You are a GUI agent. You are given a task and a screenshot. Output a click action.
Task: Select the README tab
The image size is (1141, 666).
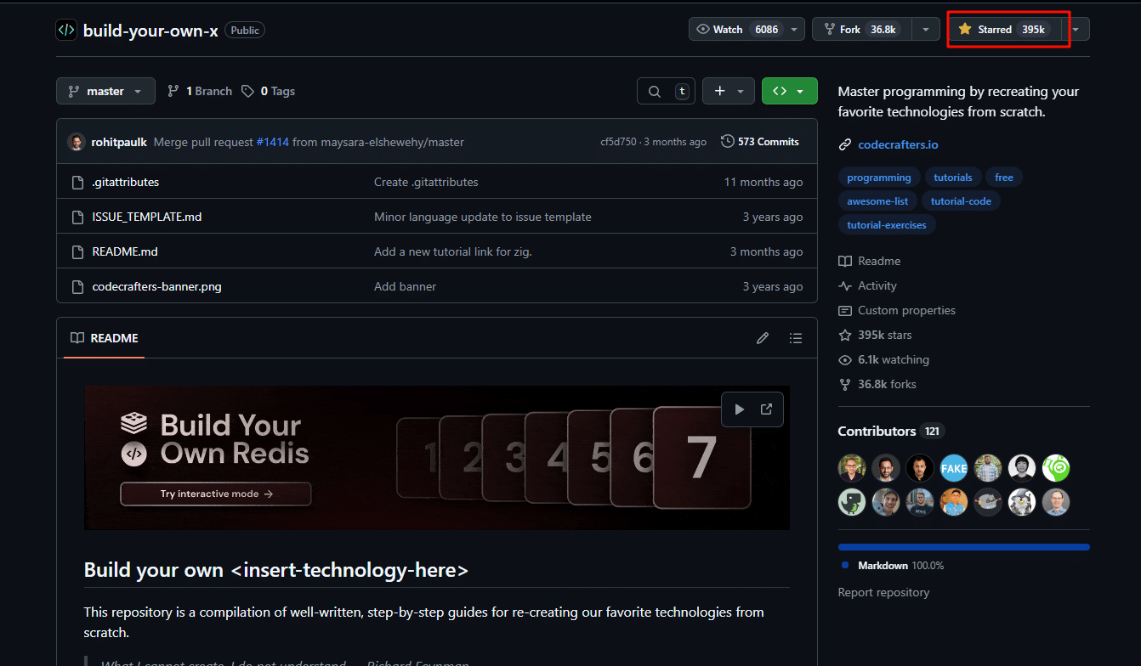point(105,338)
